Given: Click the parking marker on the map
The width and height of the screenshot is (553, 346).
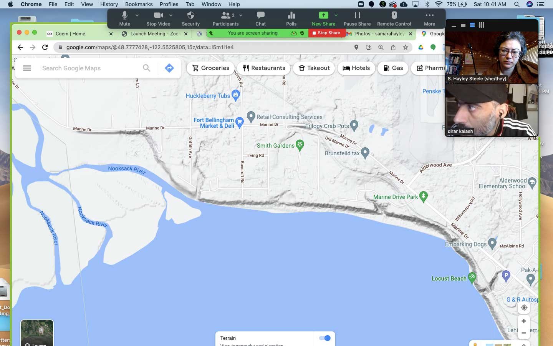Looking at the screenshot, I should (506, 275).
